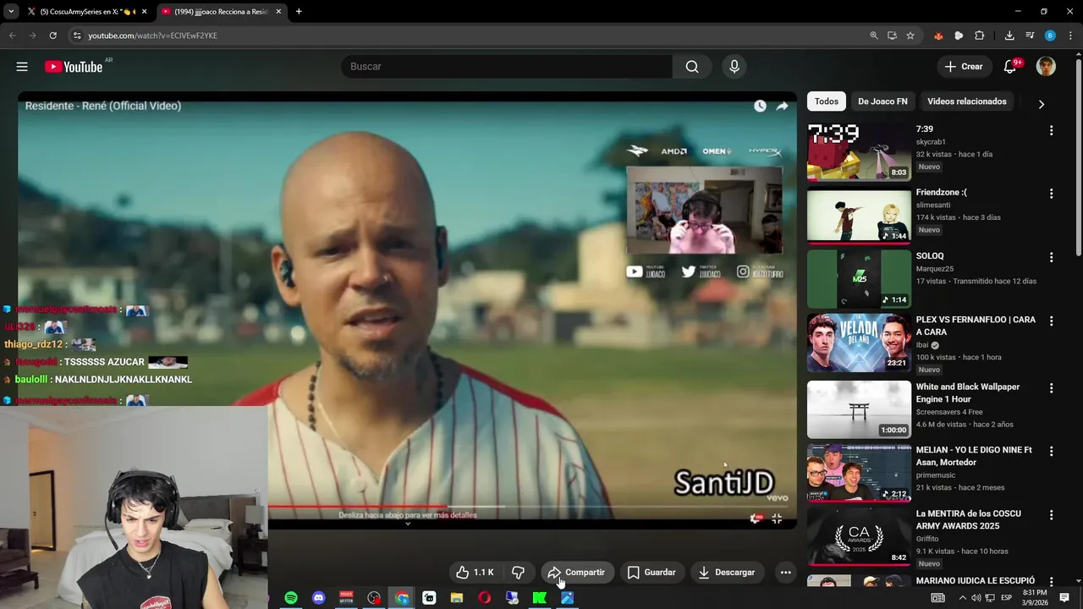This screenshot has height=609, width=1083.
Task: Select the Videos relacionados chip
Action: point(967,101)
